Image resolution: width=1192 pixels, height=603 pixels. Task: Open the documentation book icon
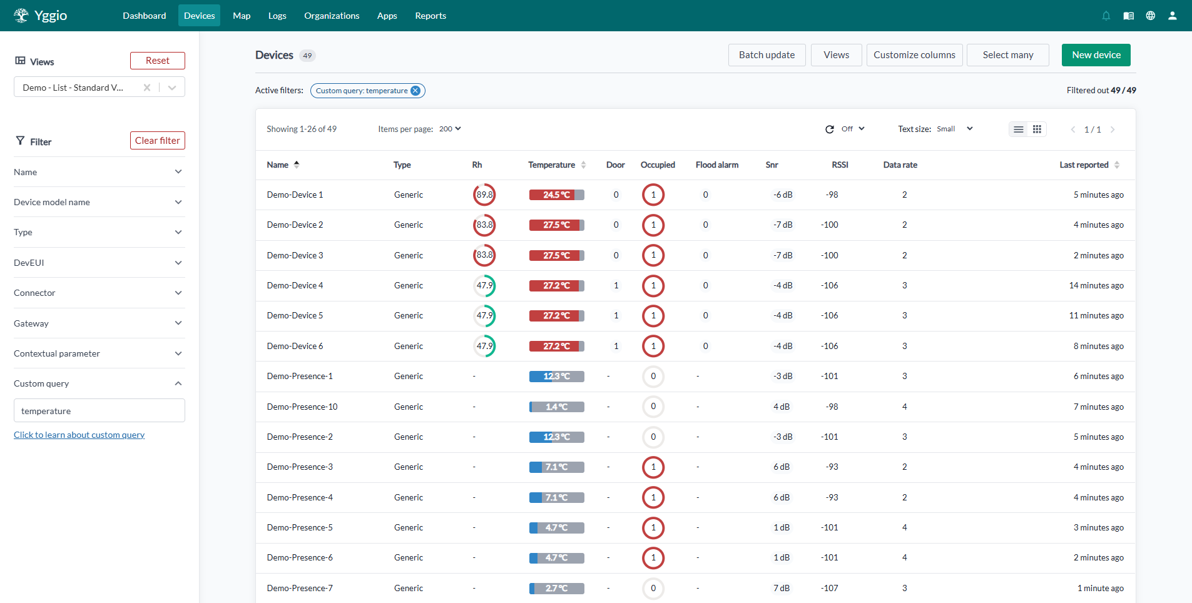[x=1129, y=16]
